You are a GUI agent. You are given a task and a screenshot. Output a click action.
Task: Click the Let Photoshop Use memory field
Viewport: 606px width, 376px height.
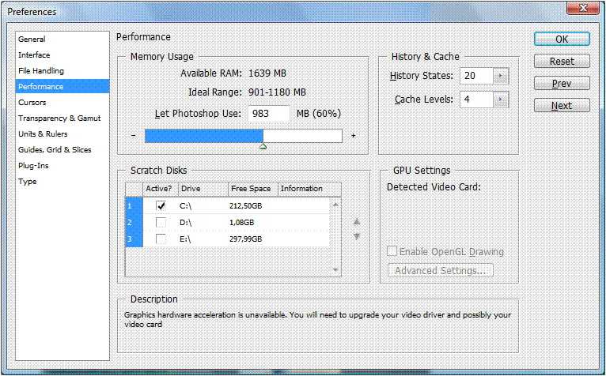tap(269, 114)
